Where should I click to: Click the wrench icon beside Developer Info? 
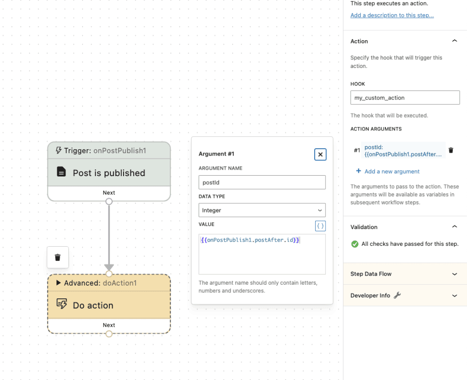coord(396,295)
